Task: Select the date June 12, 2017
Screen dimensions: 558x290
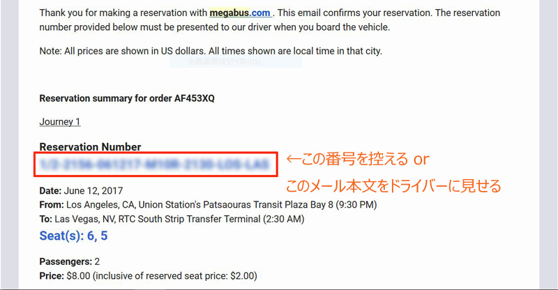Action: pyautogui.click(x=93, y=191)
